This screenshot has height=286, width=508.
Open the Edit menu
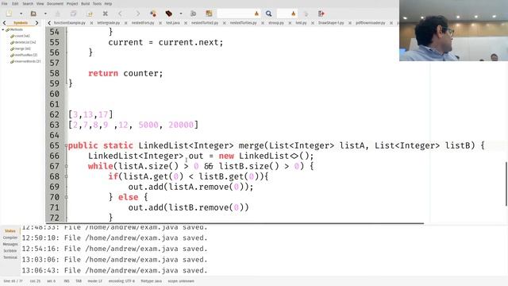[x=15, y=3]
